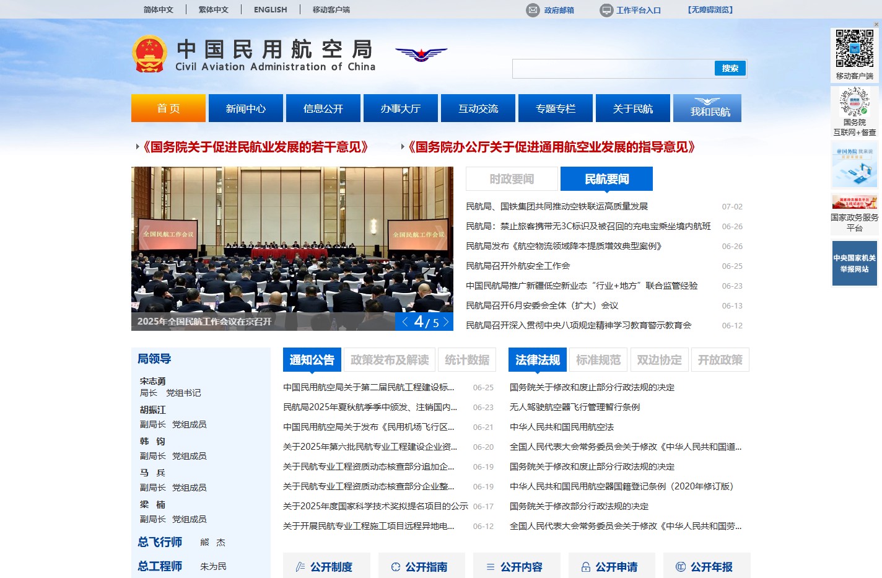Open the 移动客户端 top link
Image resolution: width=882 pixels, height=578 pixels.
pyautogui.click(x=331, y=10)
